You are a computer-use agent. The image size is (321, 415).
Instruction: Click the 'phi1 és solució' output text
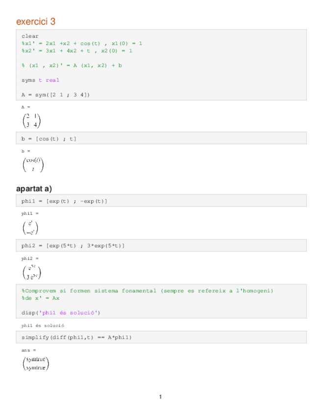pos(43,325)
